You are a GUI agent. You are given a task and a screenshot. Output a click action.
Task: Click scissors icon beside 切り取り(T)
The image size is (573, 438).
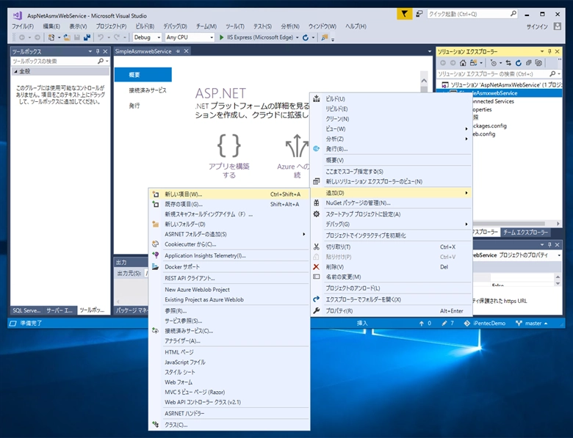(317, 247)
